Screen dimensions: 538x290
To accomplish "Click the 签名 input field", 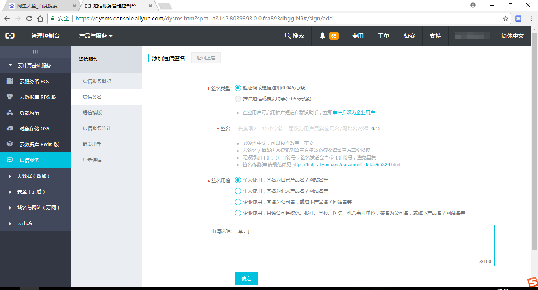I will tap(301, 129).
